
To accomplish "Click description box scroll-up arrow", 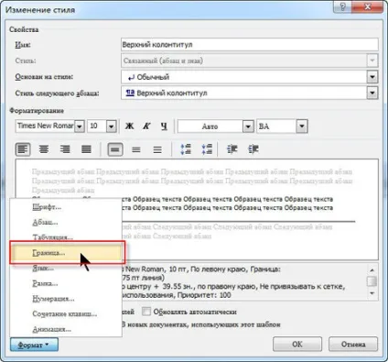I will coord(372,270).
